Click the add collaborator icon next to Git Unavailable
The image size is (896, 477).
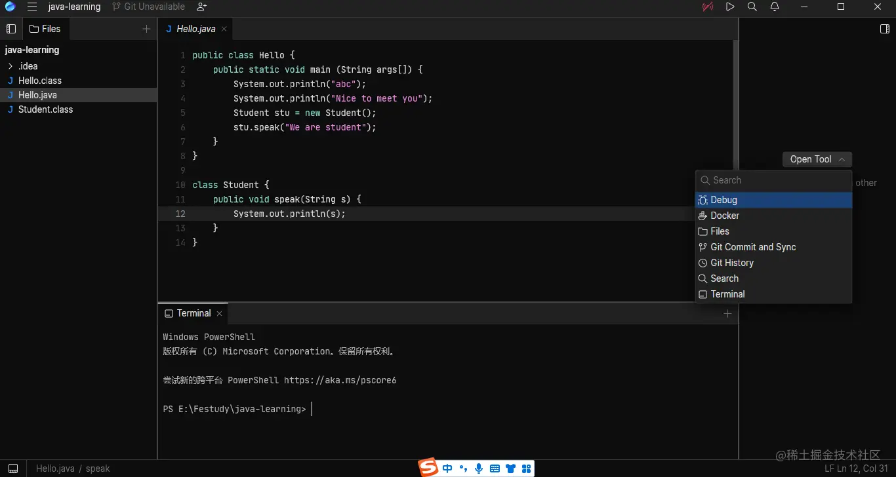point(201,7)
